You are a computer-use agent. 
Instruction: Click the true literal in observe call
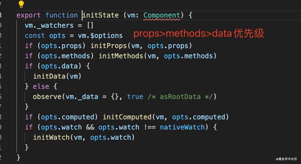coord(135,96)
